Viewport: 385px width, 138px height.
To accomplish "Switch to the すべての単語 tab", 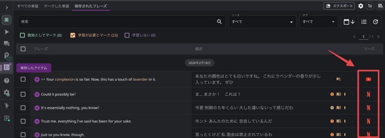I will tap(28, 6).
